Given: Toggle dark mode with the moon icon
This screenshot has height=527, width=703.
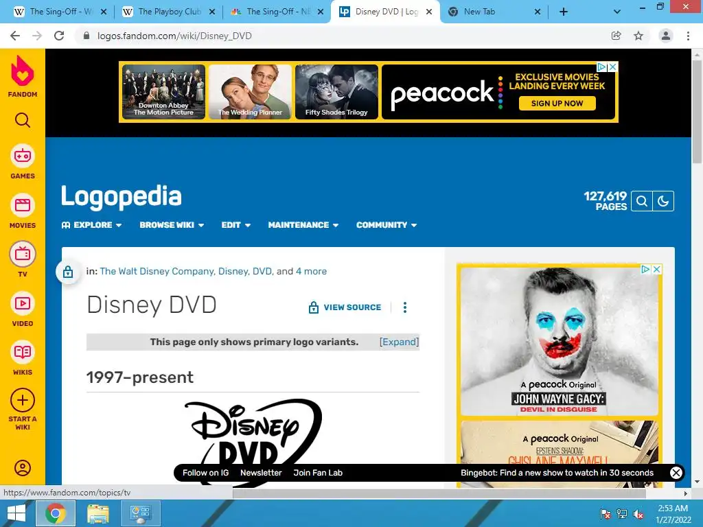Looking at the screenshot, I should point(663,201).
